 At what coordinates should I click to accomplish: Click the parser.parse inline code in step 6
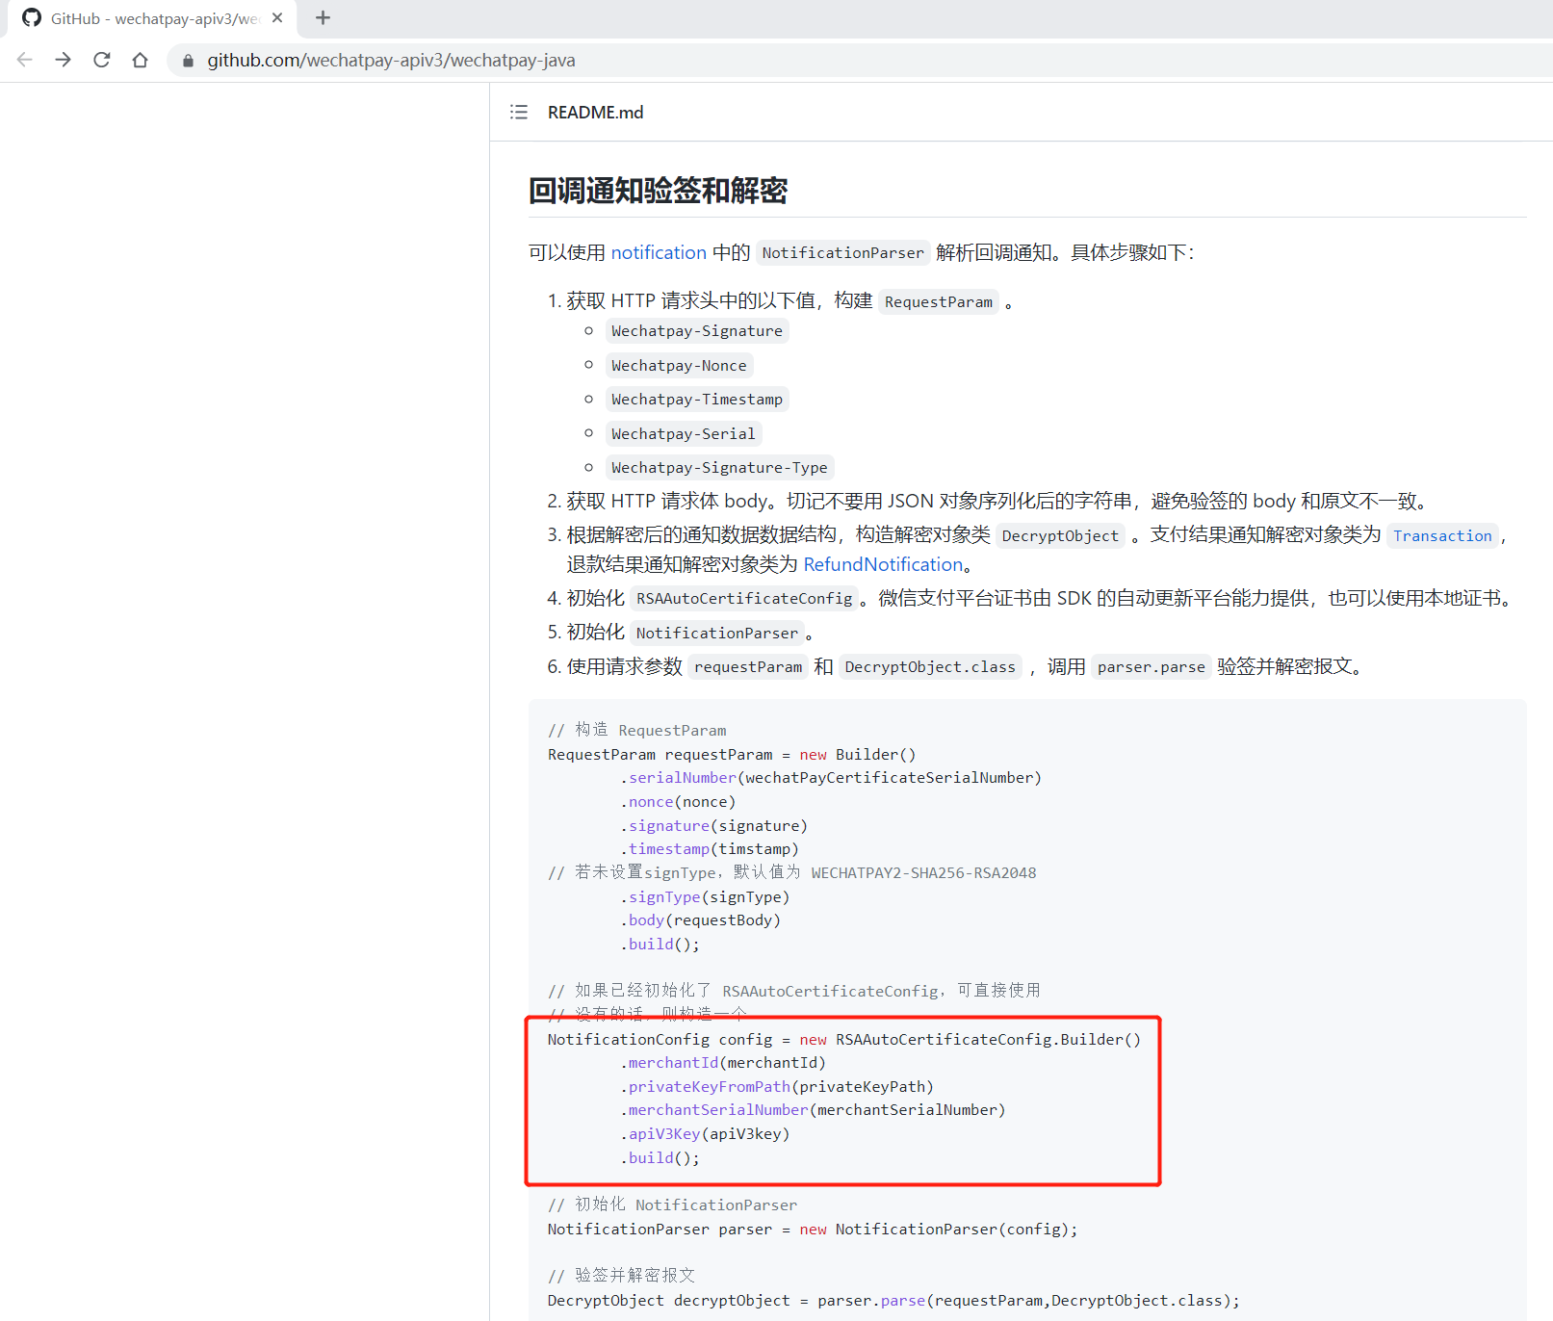pyautogui.click(x=1152, y=667)
